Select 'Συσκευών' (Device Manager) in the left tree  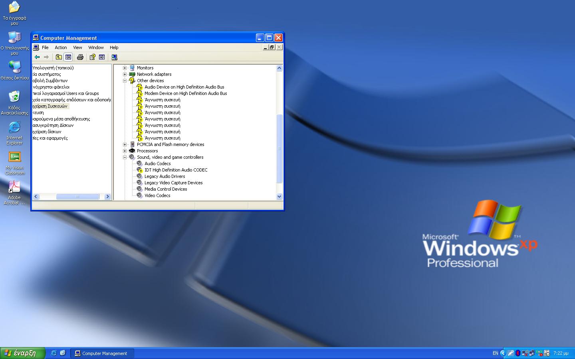[x=50, y=106]
